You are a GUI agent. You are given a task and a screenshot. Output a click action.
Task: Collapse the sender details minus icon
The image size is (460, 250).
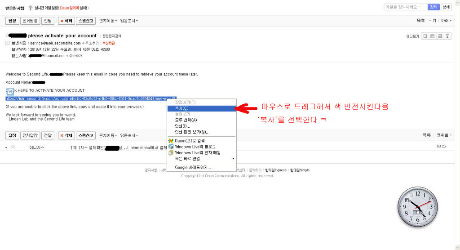point(7,43)
